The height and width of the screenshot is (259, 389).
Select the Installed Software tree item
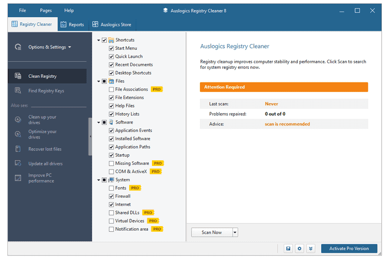(x=133, y=139)
